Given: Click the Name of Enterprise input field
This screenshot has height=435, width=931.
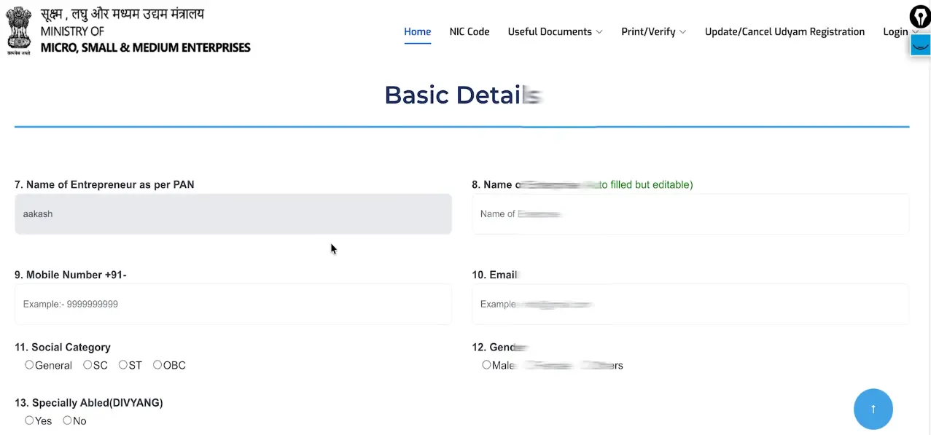Looking at the screenshot, I should (x=690, y=214).
